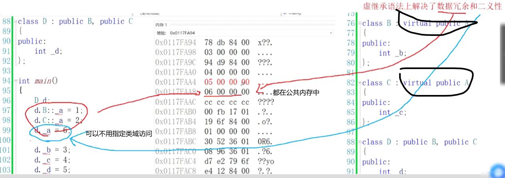505x178 pixels.
Task: Click the bytes 06 00 00 00
Action: (x=227, y=92)
